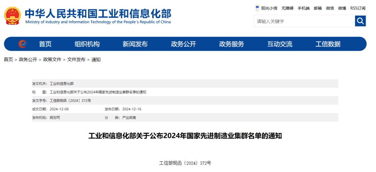The width and height of the screenshot is (376, 172).
Task: Open the 阳光小信 assistant robot icon
Action: point(257,8)
